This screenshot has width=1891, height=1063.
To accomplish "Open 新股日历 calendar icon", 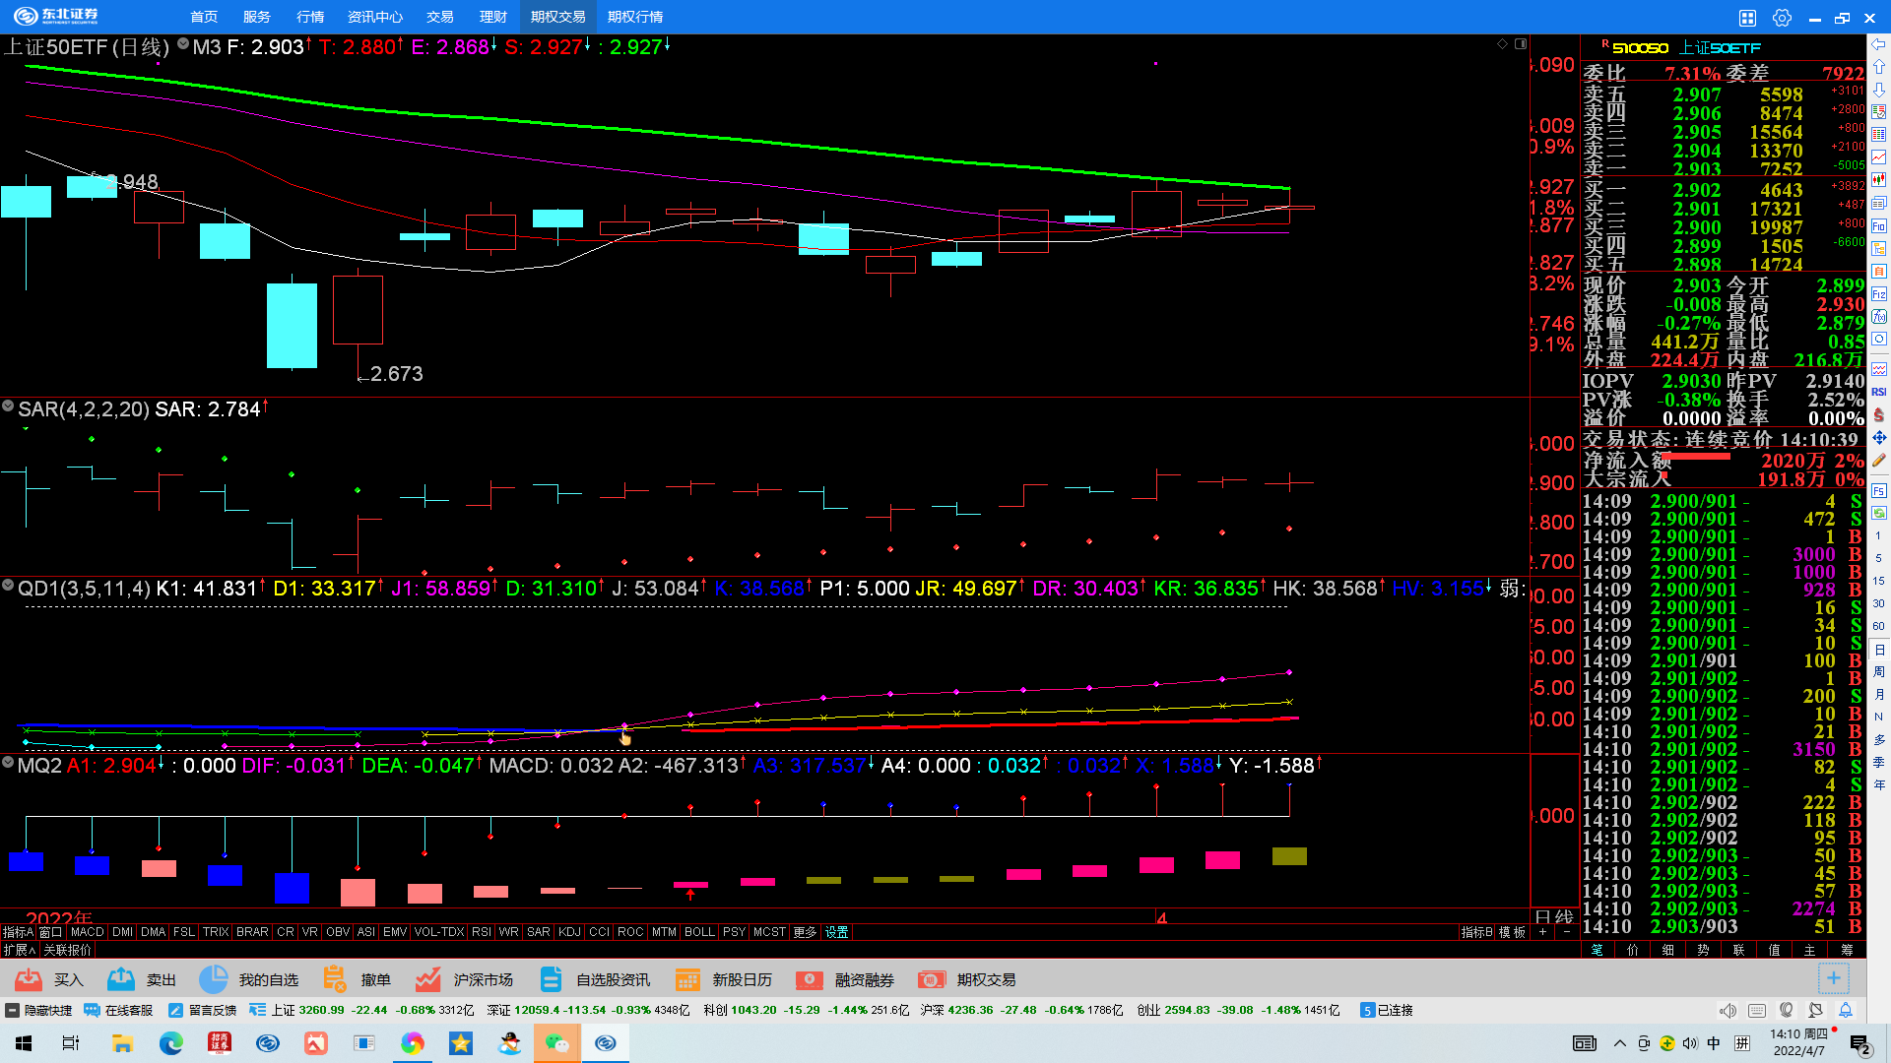I will [687, 979].
